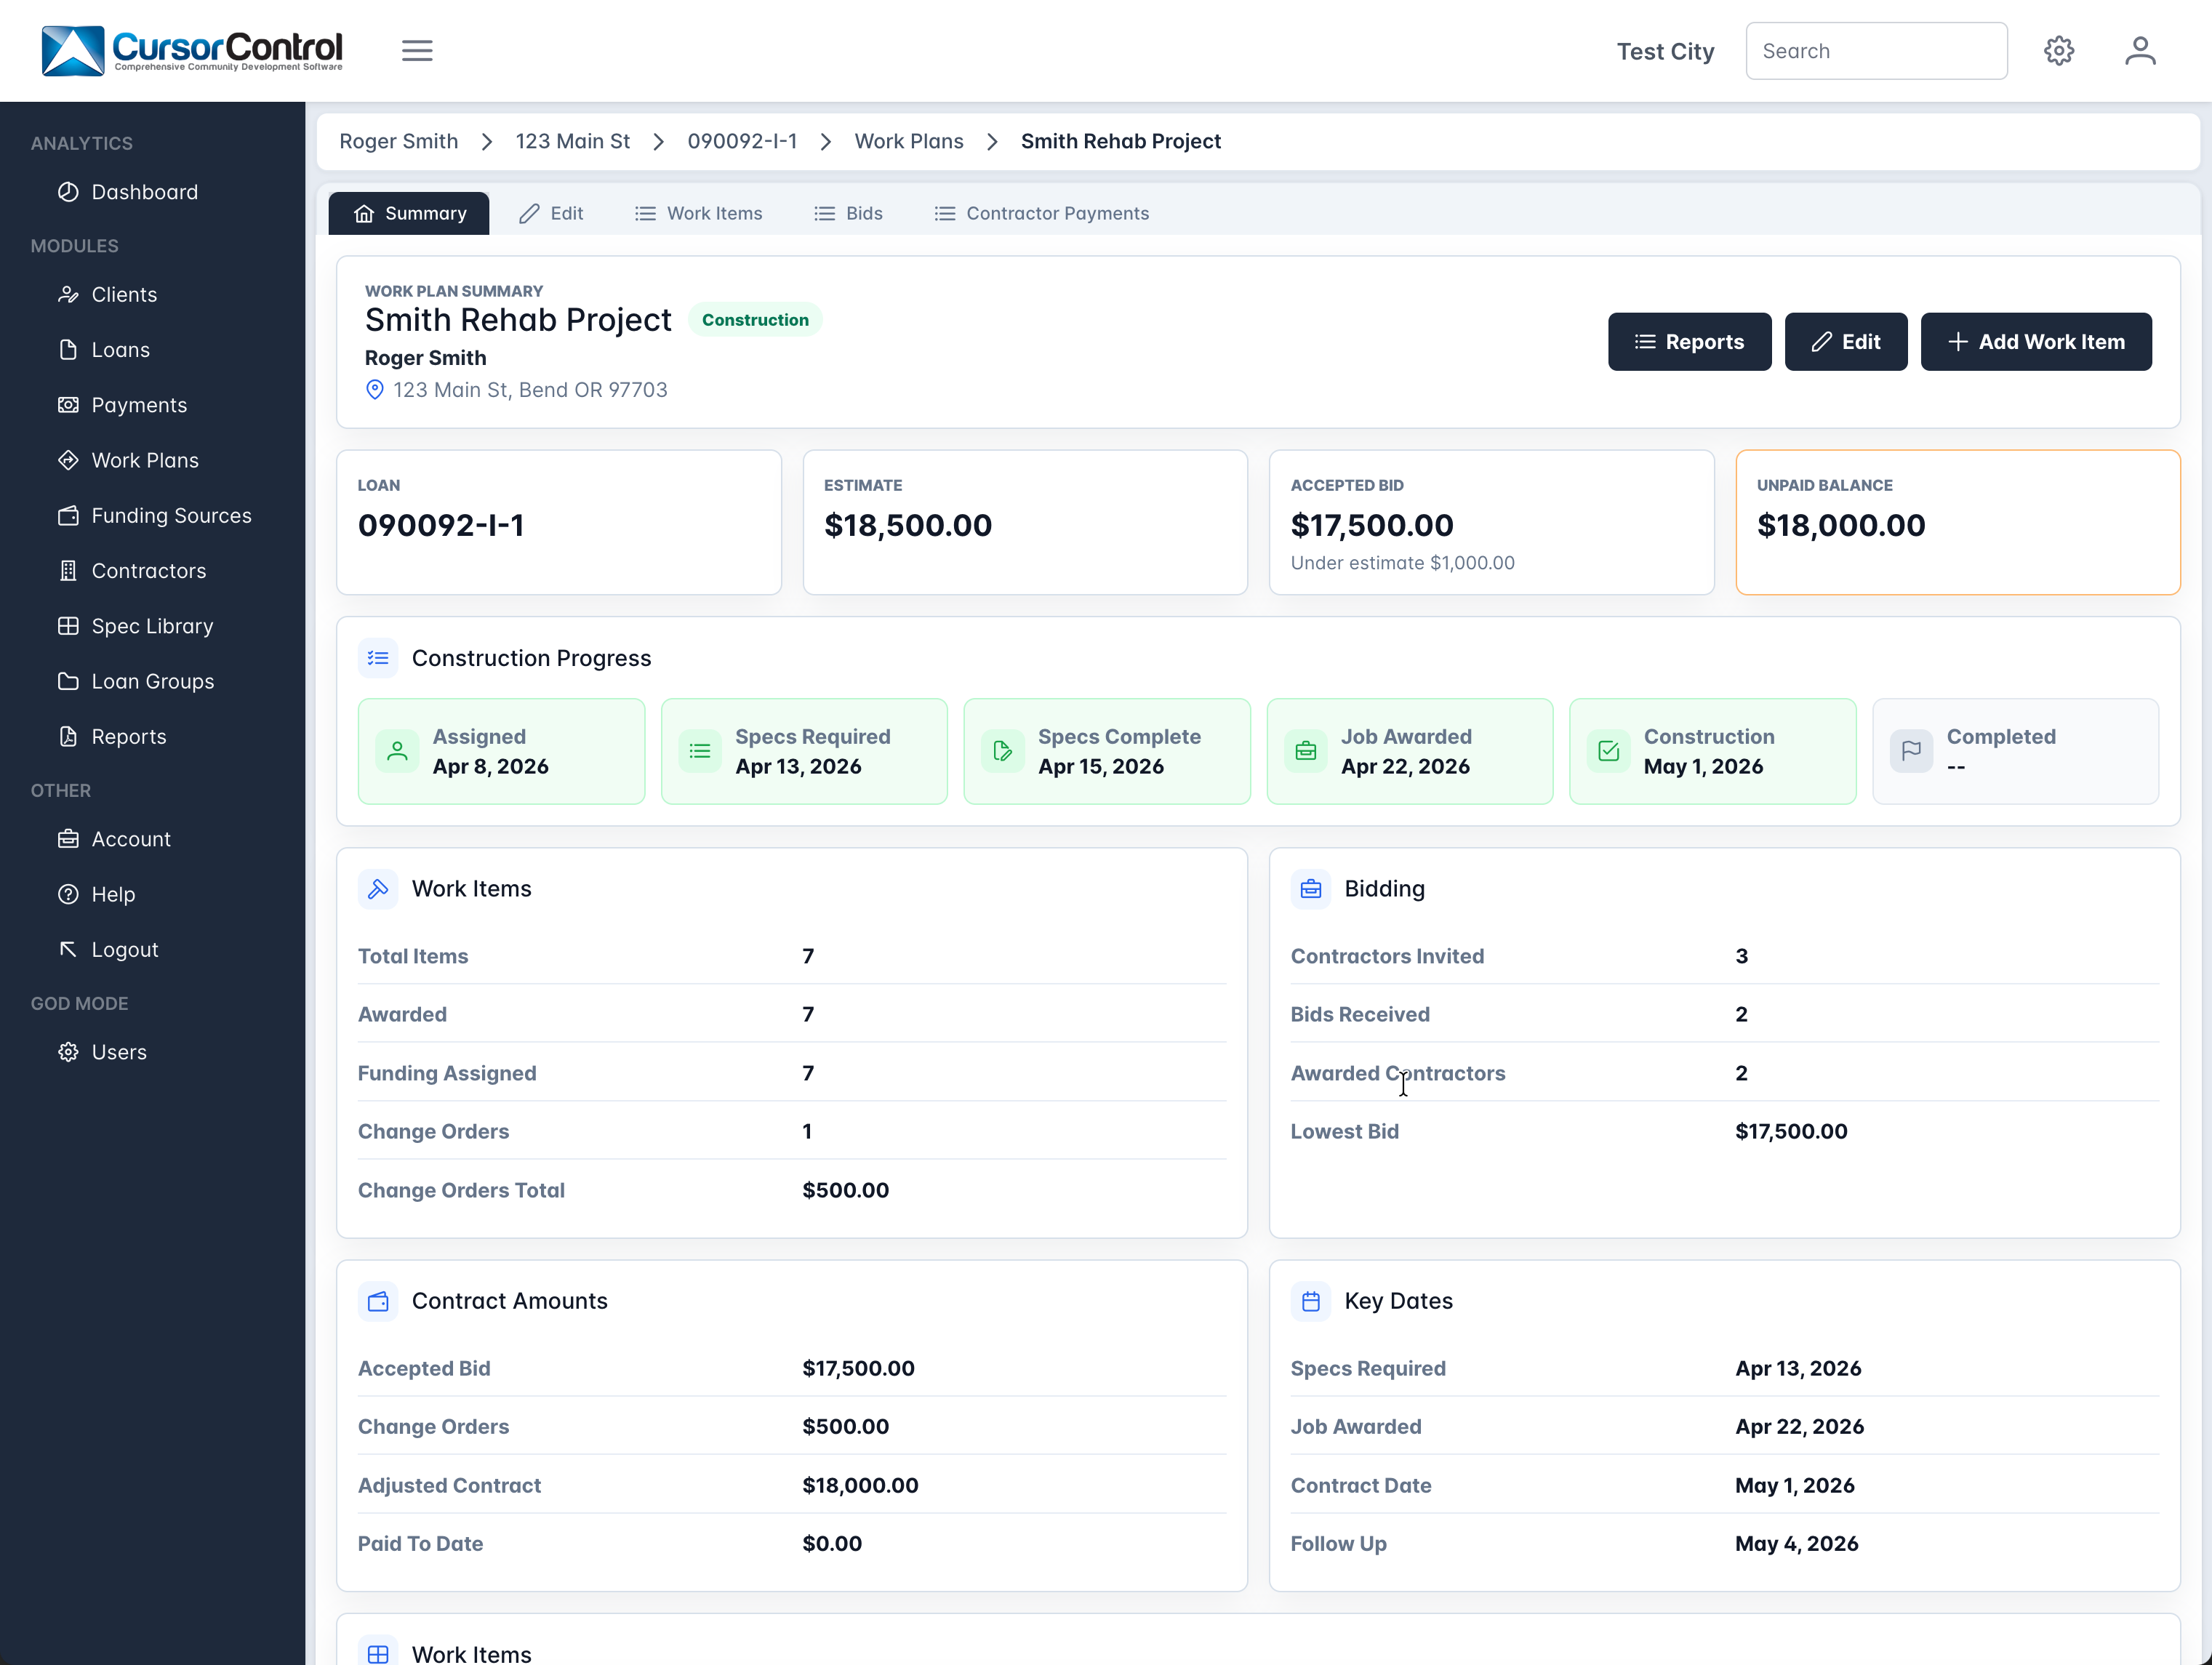The height and width of the screenshot is (1665, 2212).
Task: Click the Dashboard gauge icon
Action: pyautogui.click(x=68, y=192)
